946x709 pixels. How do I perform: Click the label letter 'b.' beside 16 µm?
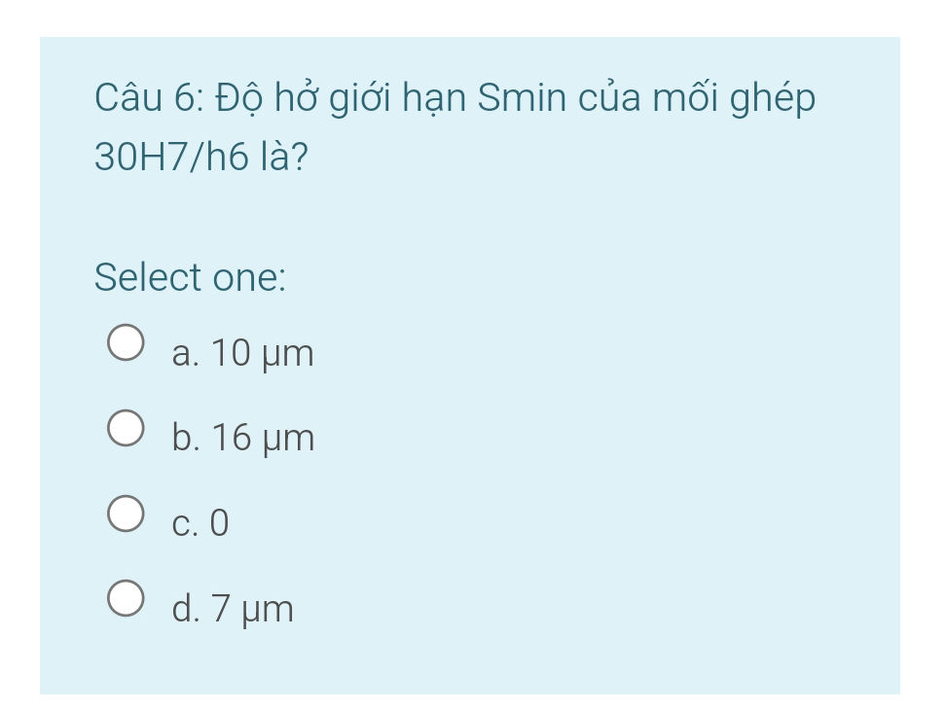(187, 439)
